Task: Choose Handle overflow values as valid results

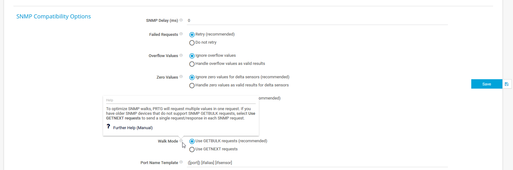Action: point(192,64)
